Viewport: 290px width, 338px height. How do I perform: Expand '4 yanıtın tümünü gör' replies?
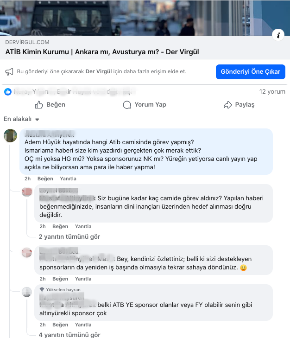tap(69, 335)
